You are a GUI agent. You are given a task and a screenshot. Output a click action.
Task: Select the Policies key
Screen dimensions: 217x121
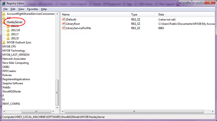tap(7, 75)
